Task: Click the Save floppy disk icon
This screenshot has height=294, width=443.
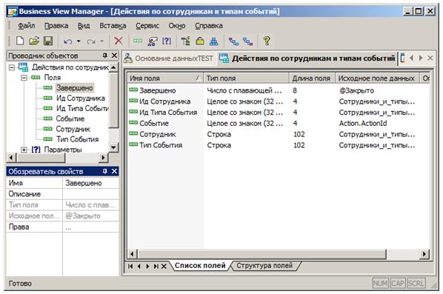Action: click(48, 41)
